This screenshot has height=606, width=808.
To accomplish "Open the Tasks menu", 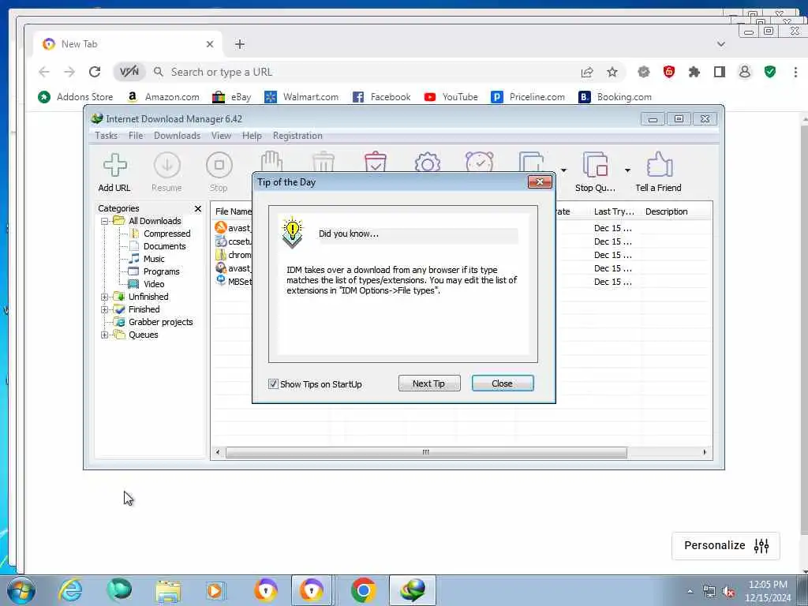I will pyautogui.click(x=107, y=136).
